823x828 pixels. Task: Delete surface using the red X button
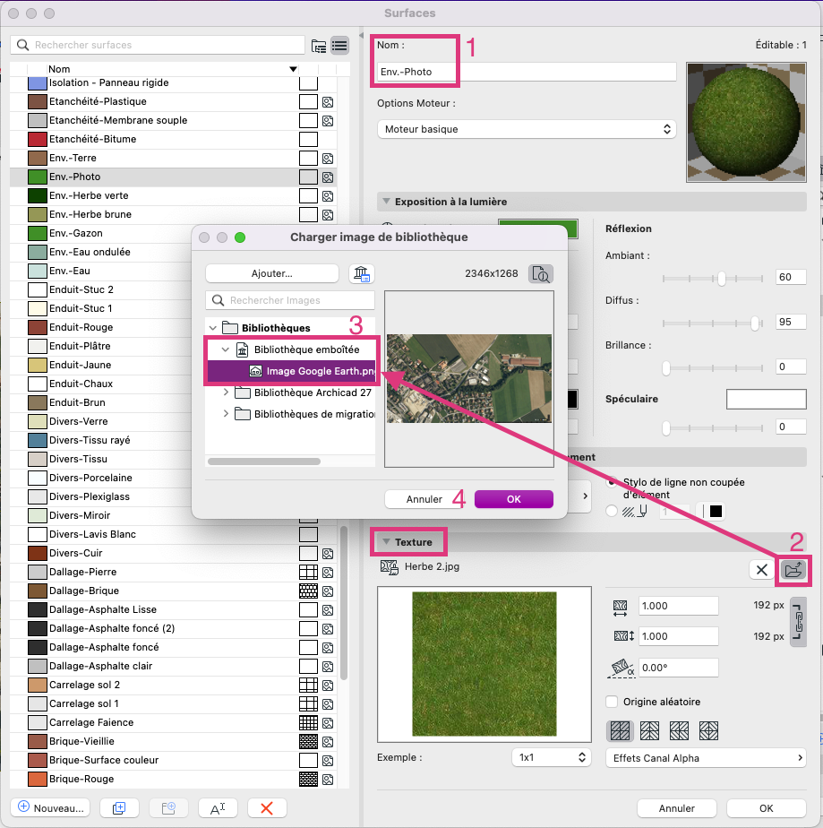[x=267, y=808]
